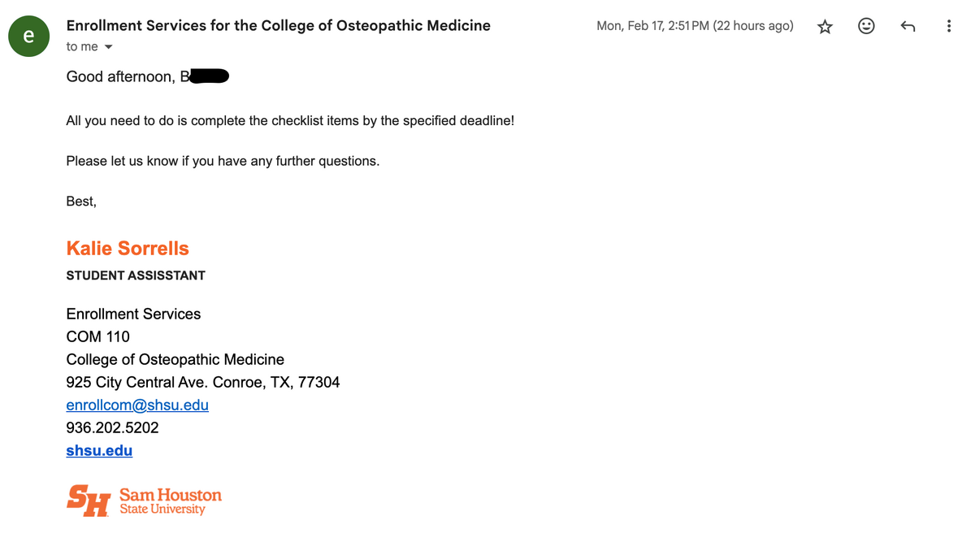
Task: Click the "further questions" sentence
Action: [223, 161]
